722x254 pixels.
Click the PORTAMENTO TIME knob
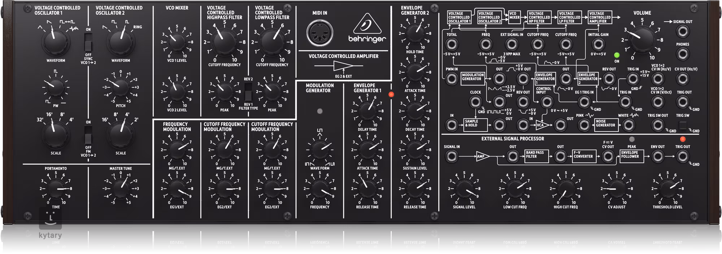point(56,189)
